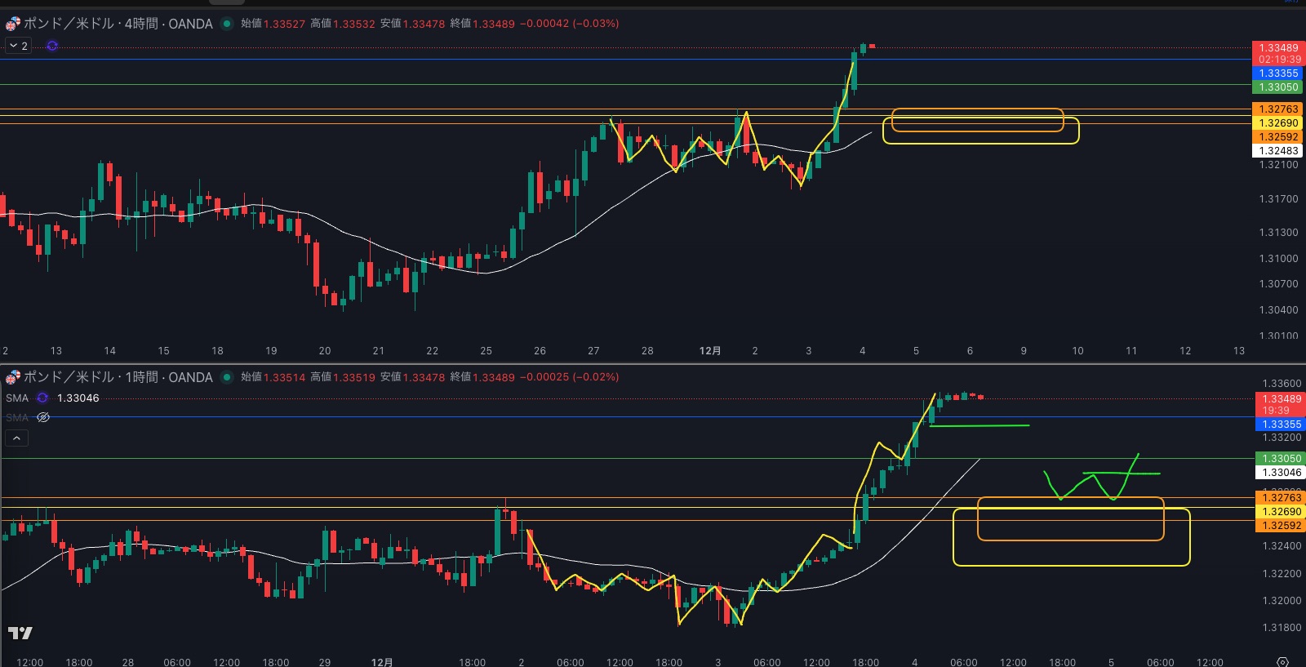Screen dimensions: 1306x667
Task: Select the blue 1.33355 price label on upper axis
Action: click(1277, 73)
